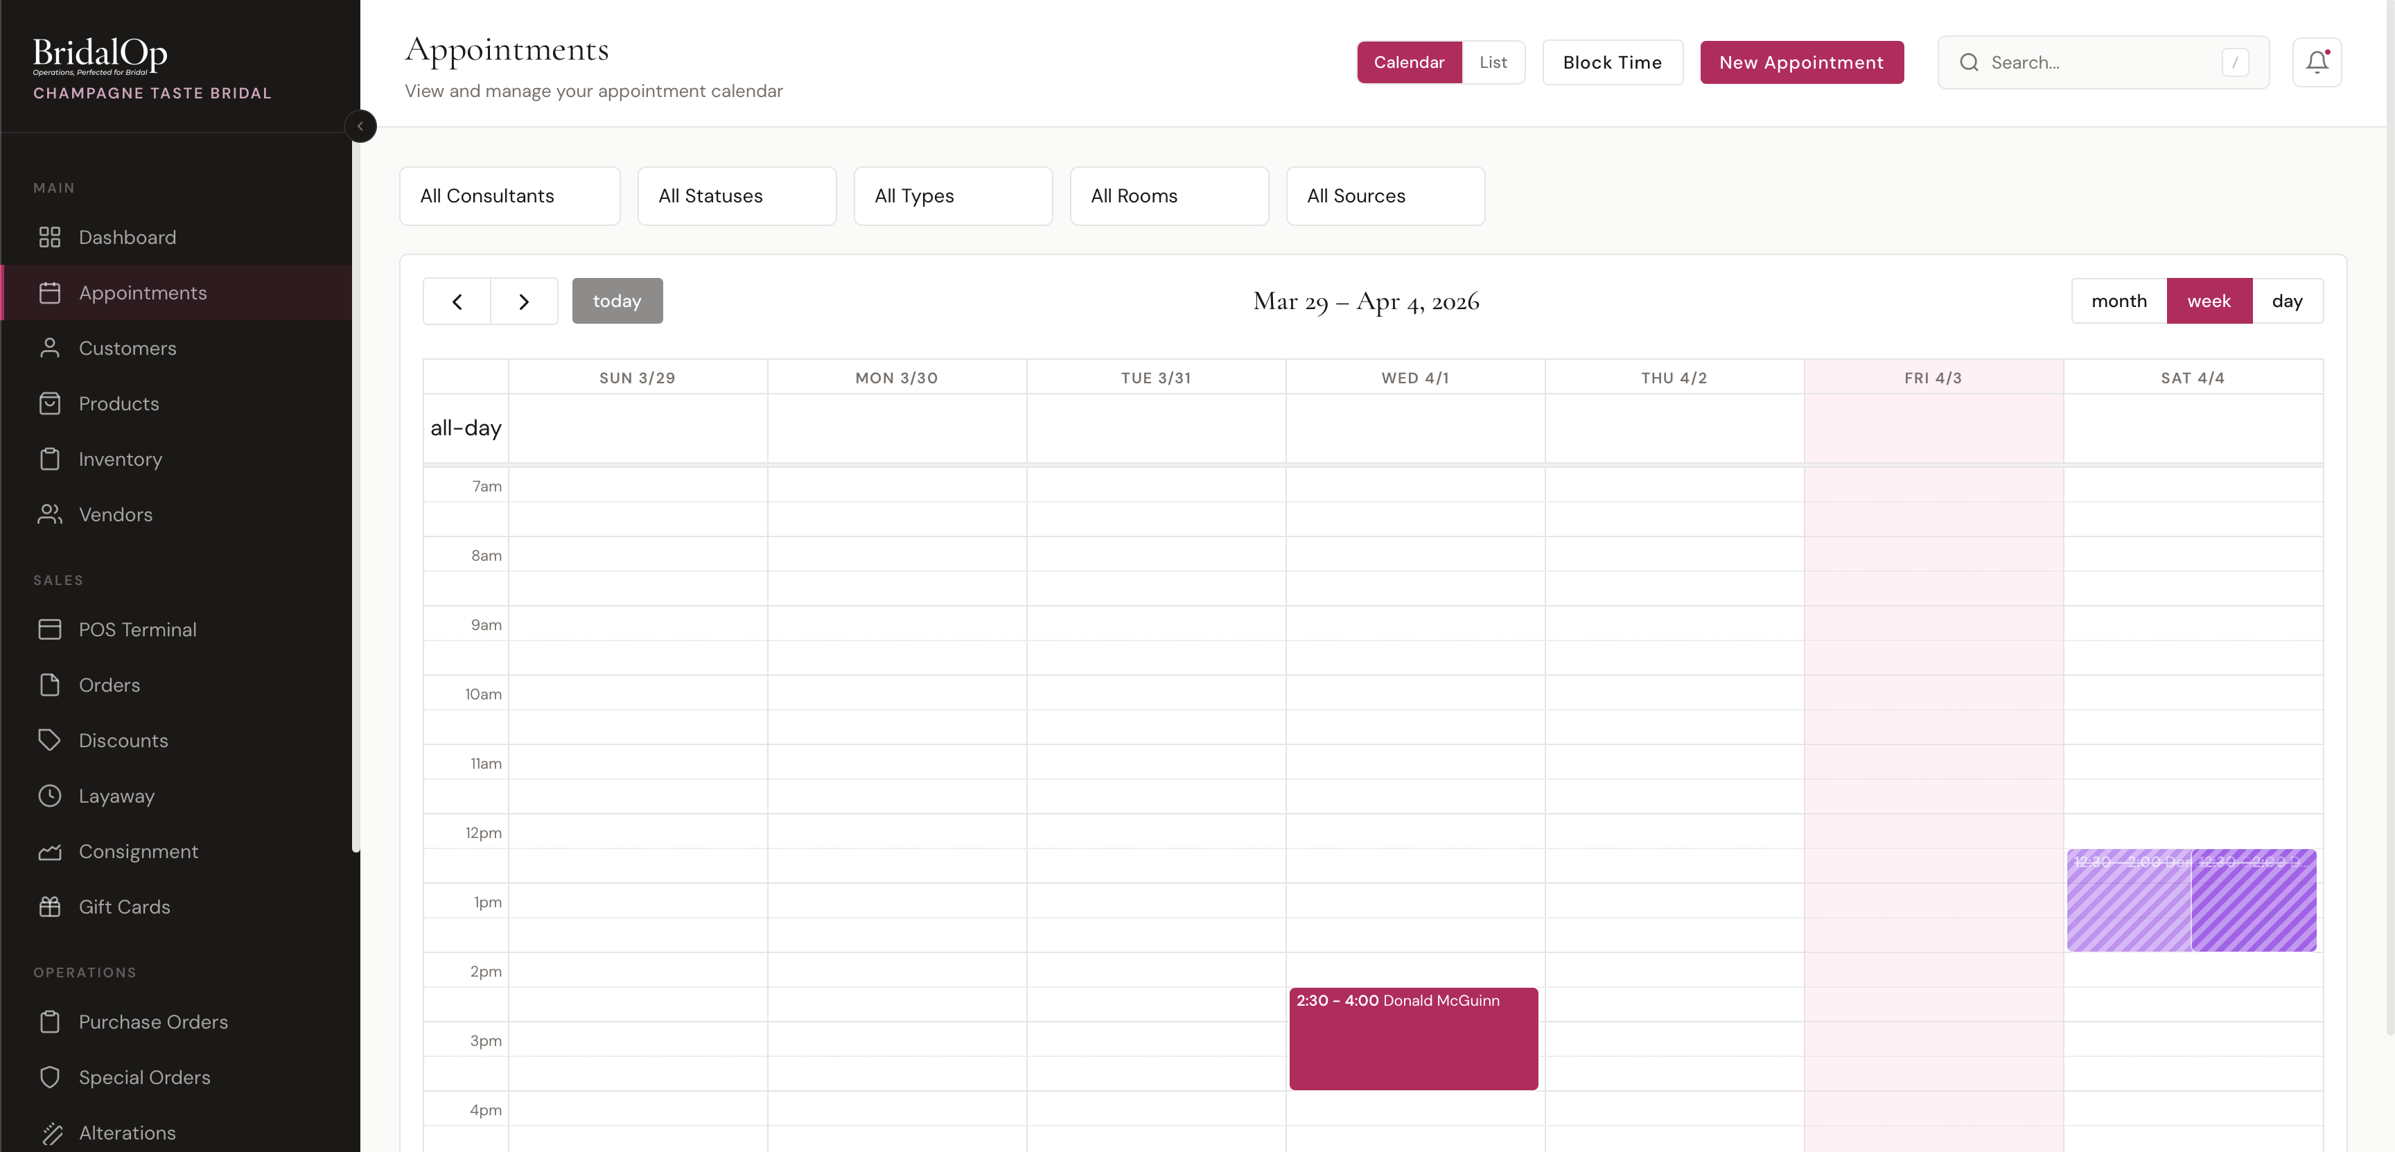This screenshot has height=1152, width=2395.
Task: Open the Products section
Action: point(119,403)
